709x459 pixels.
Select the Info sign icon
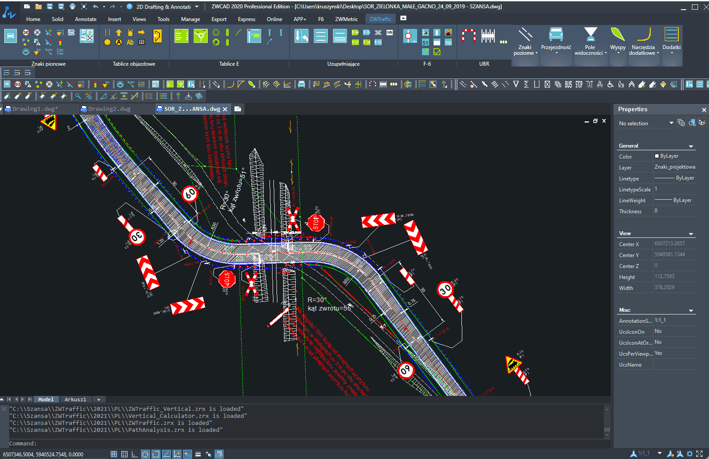(390, 32)
